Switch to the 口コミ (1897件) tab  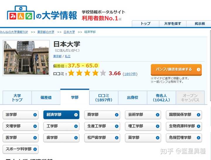tap(104, 98)
